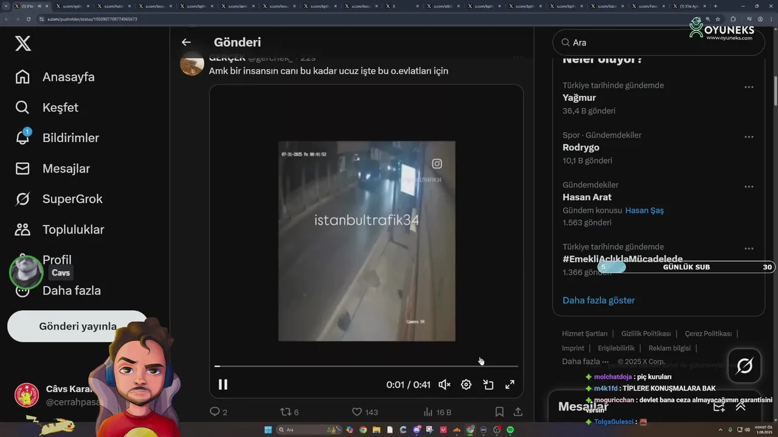Toggle picture-in-picture mode
Screen dimensions: 778x437
pyautogui.click(x=488, y=384)
